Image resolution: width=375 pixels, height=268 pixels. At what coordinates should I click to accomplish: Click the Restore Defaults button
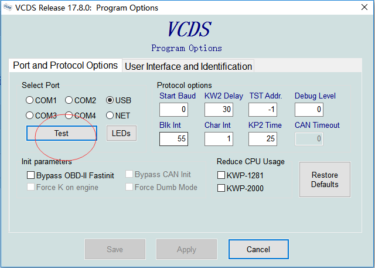[x=325, y=179]
